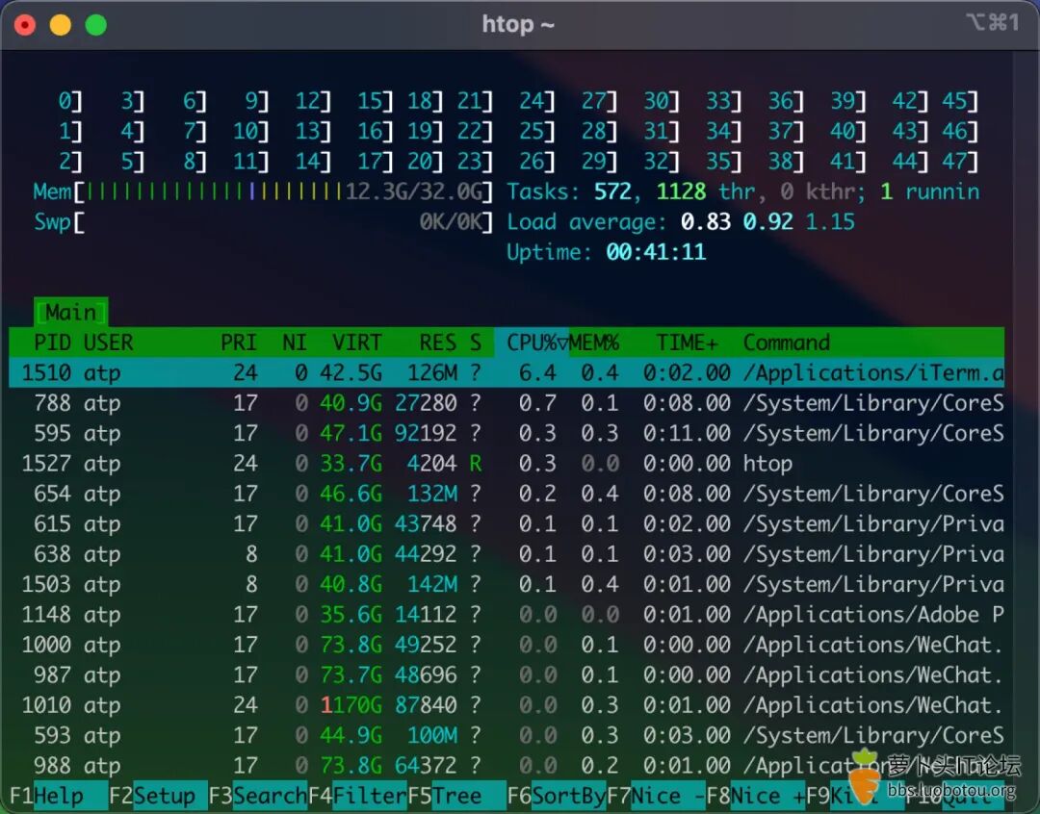Click the CPU core 47 meter
The width and height of the screenshot is (1040, 814).
click(960, 161)
